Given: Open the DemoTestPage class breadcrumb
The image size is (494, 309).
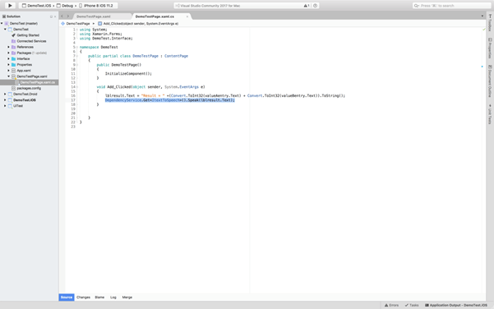Looking at the screenshot, I should click(76, 24).
